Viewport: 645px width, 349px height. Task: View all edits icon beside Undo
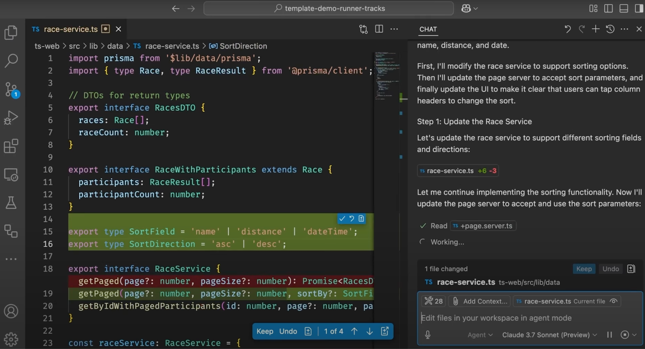coord(631,269)
